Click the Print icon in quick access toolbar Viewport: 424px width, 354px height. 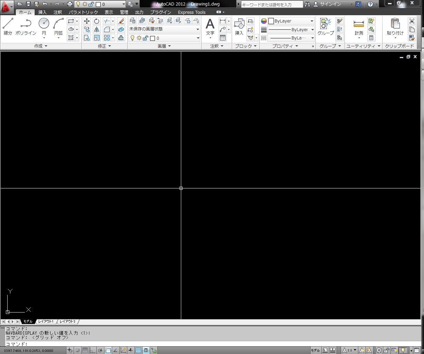tap(70, 4)
